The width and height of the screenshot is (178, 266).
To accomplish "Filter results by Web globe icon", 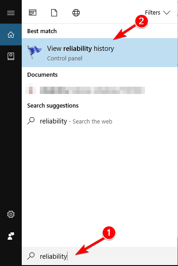I will coord(76,13).
